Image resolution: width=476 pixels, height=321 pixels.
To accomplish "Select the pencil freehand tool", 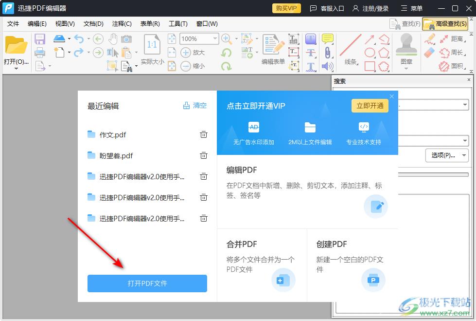I will [429, 39].
